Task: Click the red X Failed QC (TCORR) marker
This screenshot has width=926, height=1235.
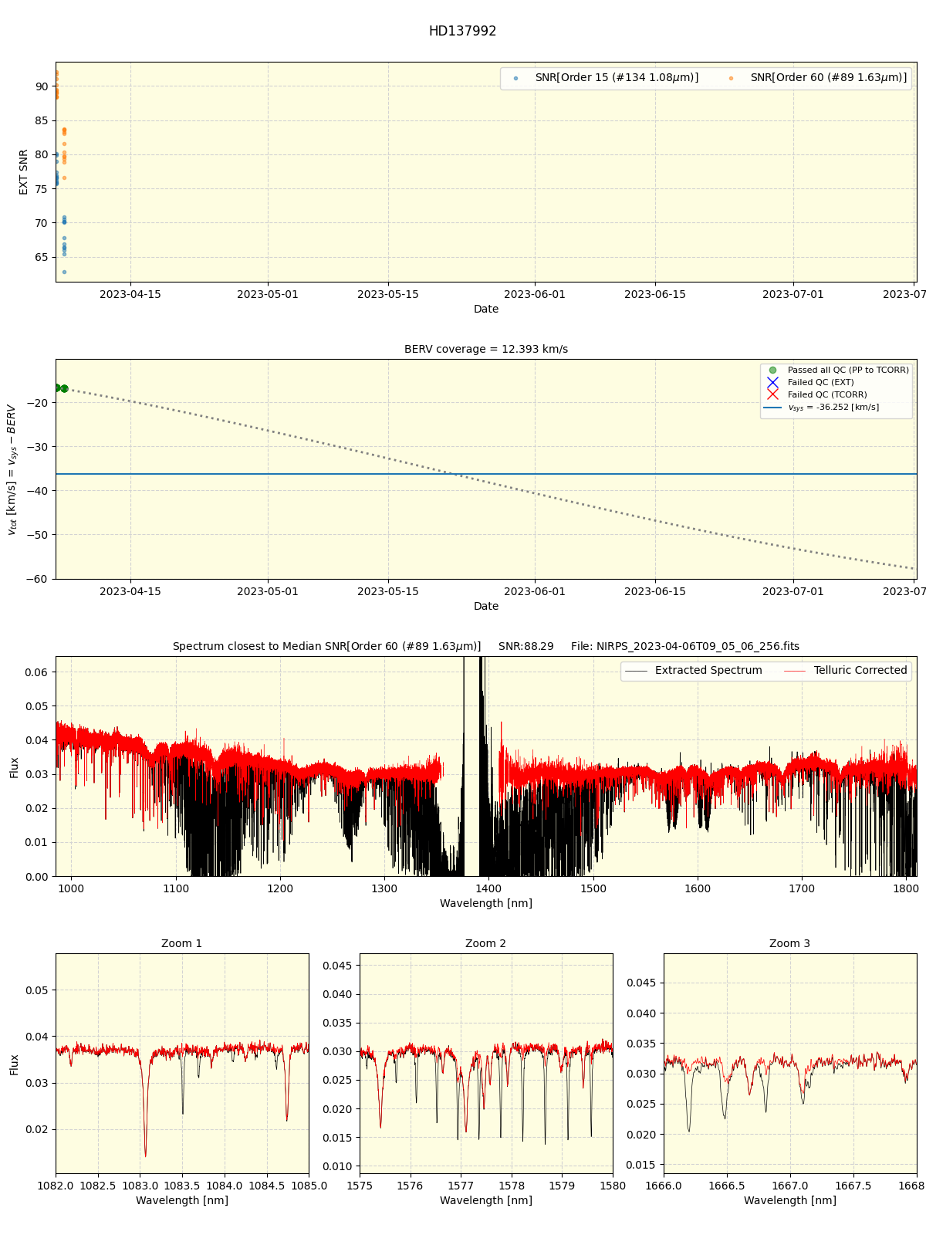Action: pyautogui.click(x=772, y=395)
